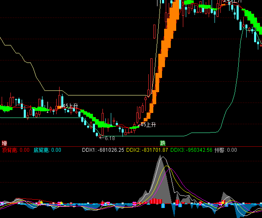Image resolution: width=262 pixels, height=218 pixels.
Task: Click the upper-left 45上升 arrow annotation
Action: pyautogui.click(x=69, y=106)
